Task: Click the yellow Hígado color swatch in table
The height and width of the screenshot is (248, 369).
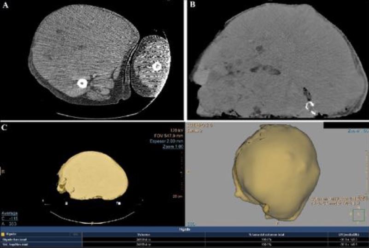Action: pos(3,234)
